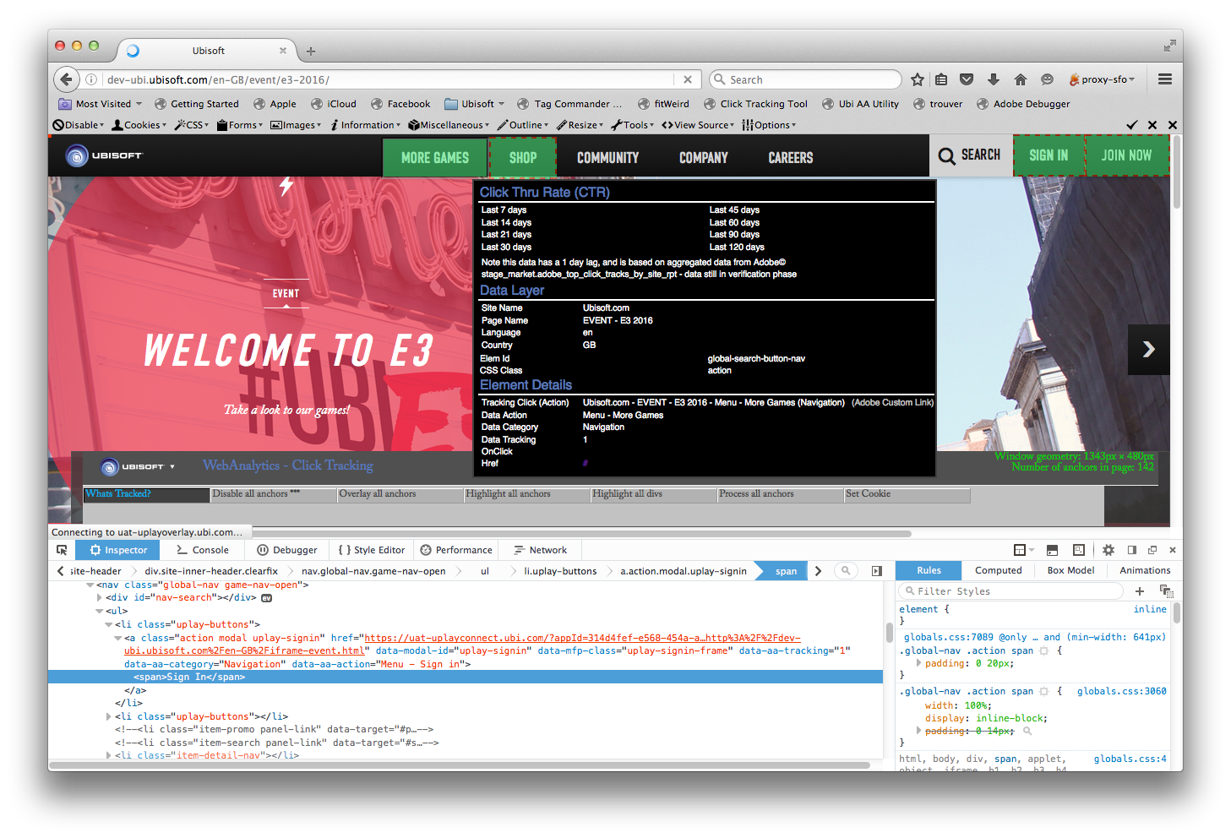
Task: Click the Pocket icon in toolbar
Action: 967,79
